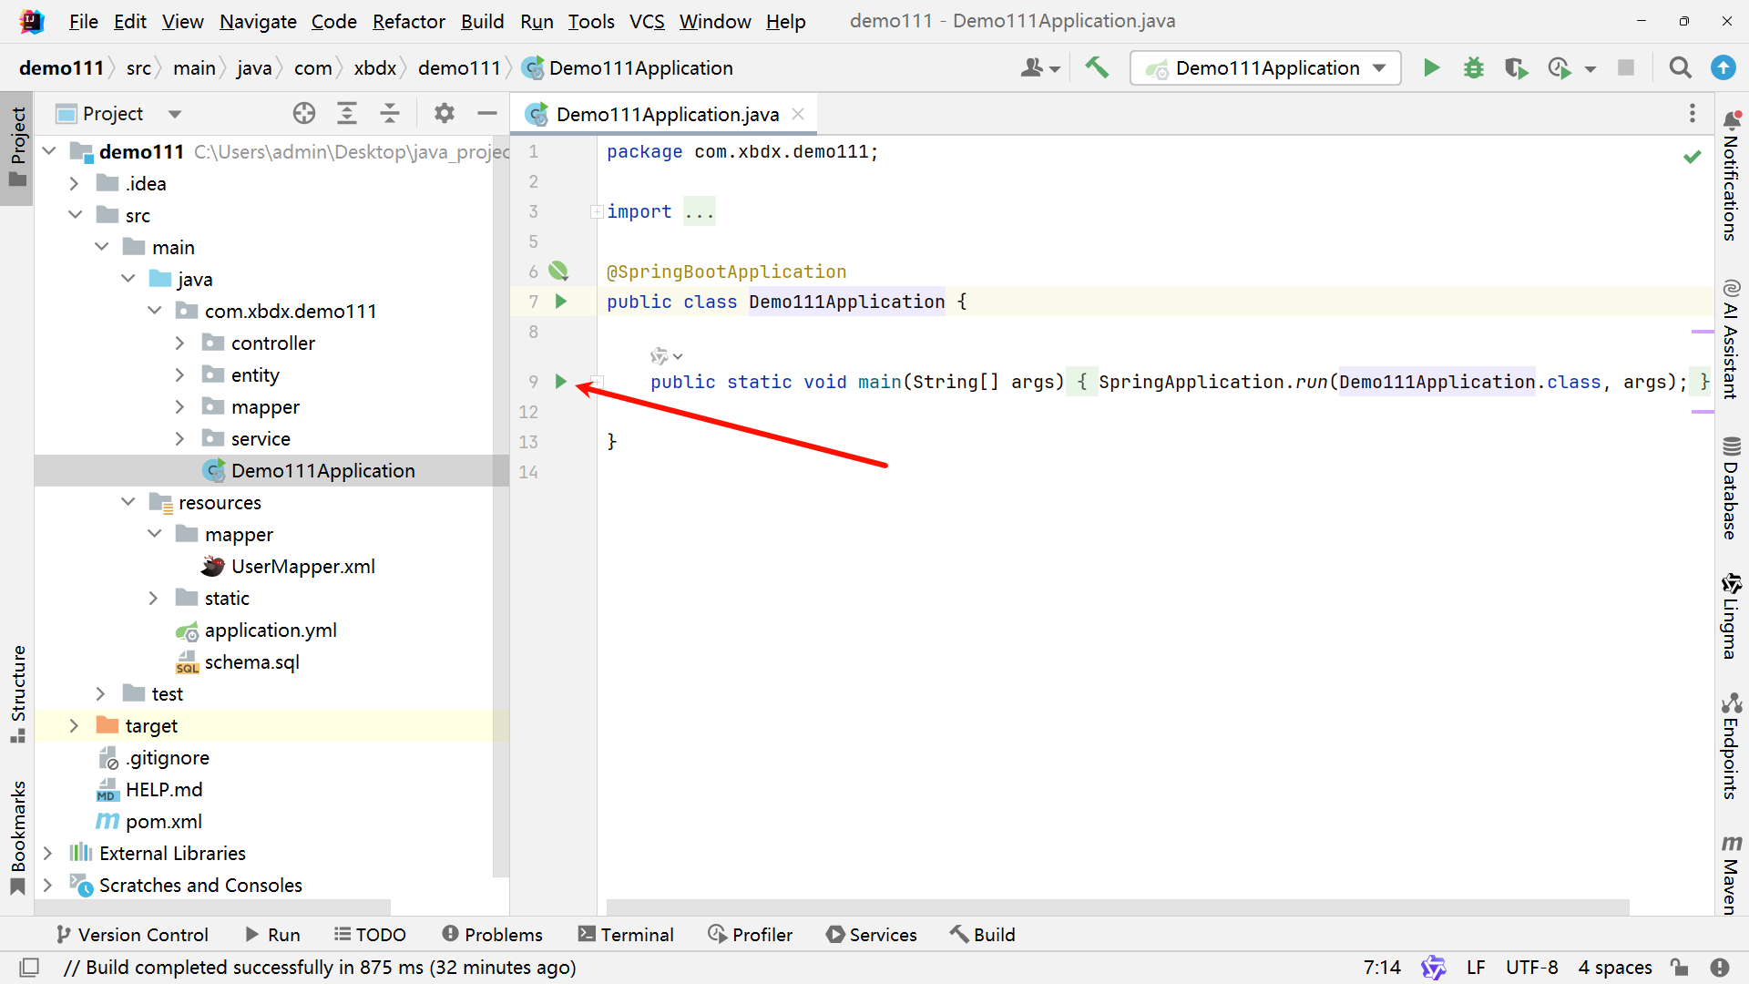Click the run gutter icon beside main method

tap(561, 382)
